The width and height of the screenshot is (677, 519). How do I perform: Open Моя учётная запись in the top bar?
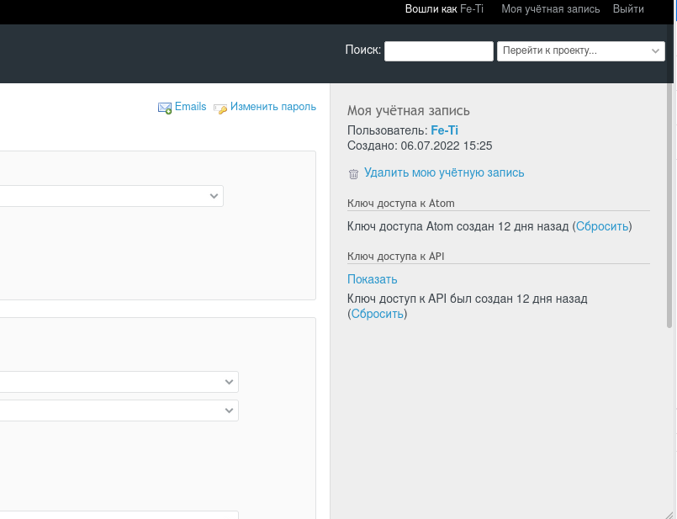pos(550,10)
